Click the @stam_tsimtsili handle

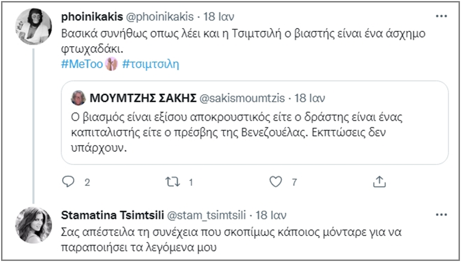(x=208, y=215)
